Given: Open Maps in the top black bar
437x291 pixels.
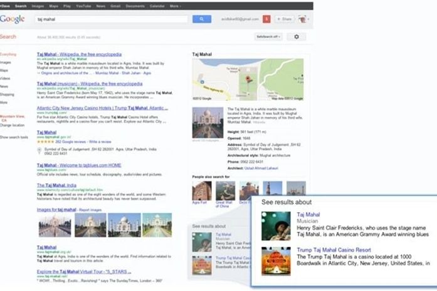Looking at the screenshot, I should point(53,6).
